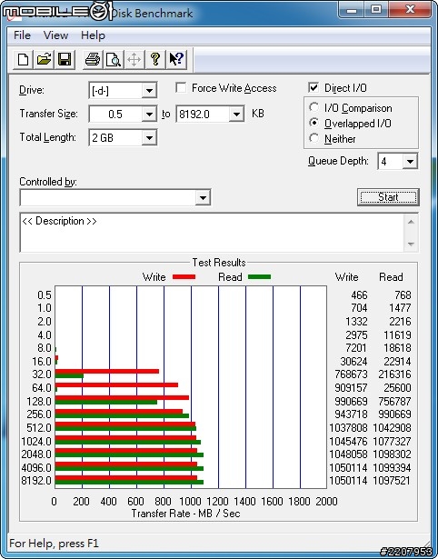Open the View menu
438x559 pixels.
pyautogui.click(x=55, y=35)
